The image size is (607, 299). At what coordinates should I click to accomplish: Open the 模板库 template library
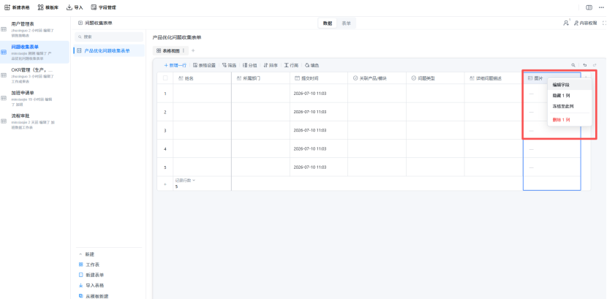click(x=48, y=7)
